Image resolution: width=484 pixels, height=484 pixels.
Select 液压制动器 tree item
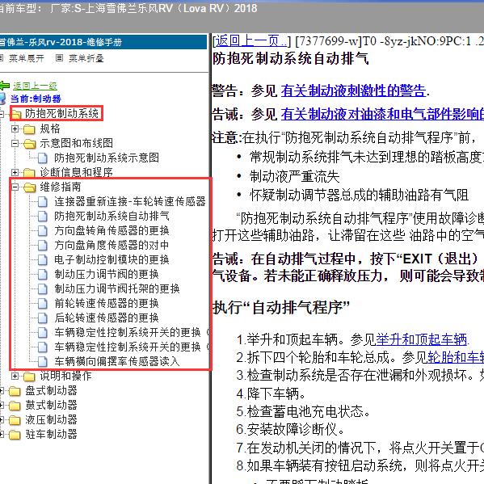(x=51, y=420)
